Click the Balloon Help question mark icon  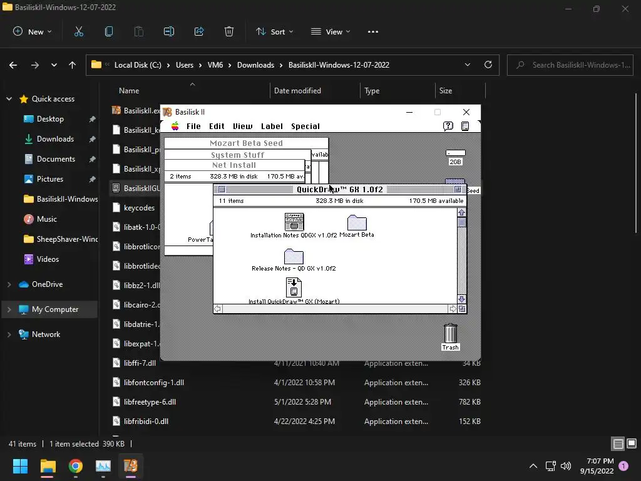448,126
